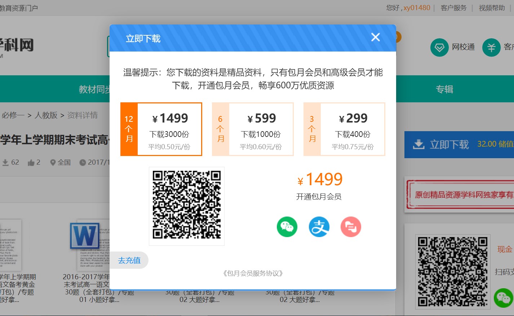Click username xy01480 in top bar

(x=417, y=8)
